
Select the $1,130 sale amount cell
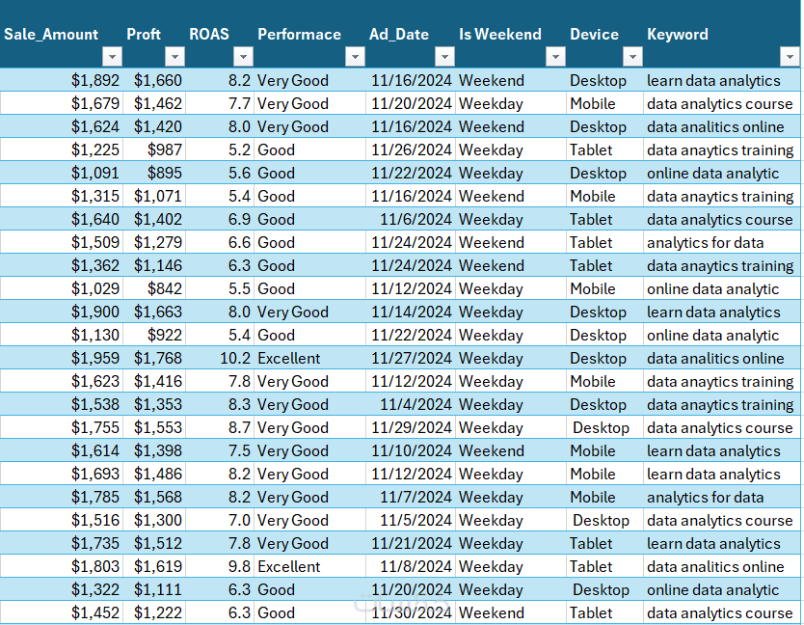click(x=62, y=335)
